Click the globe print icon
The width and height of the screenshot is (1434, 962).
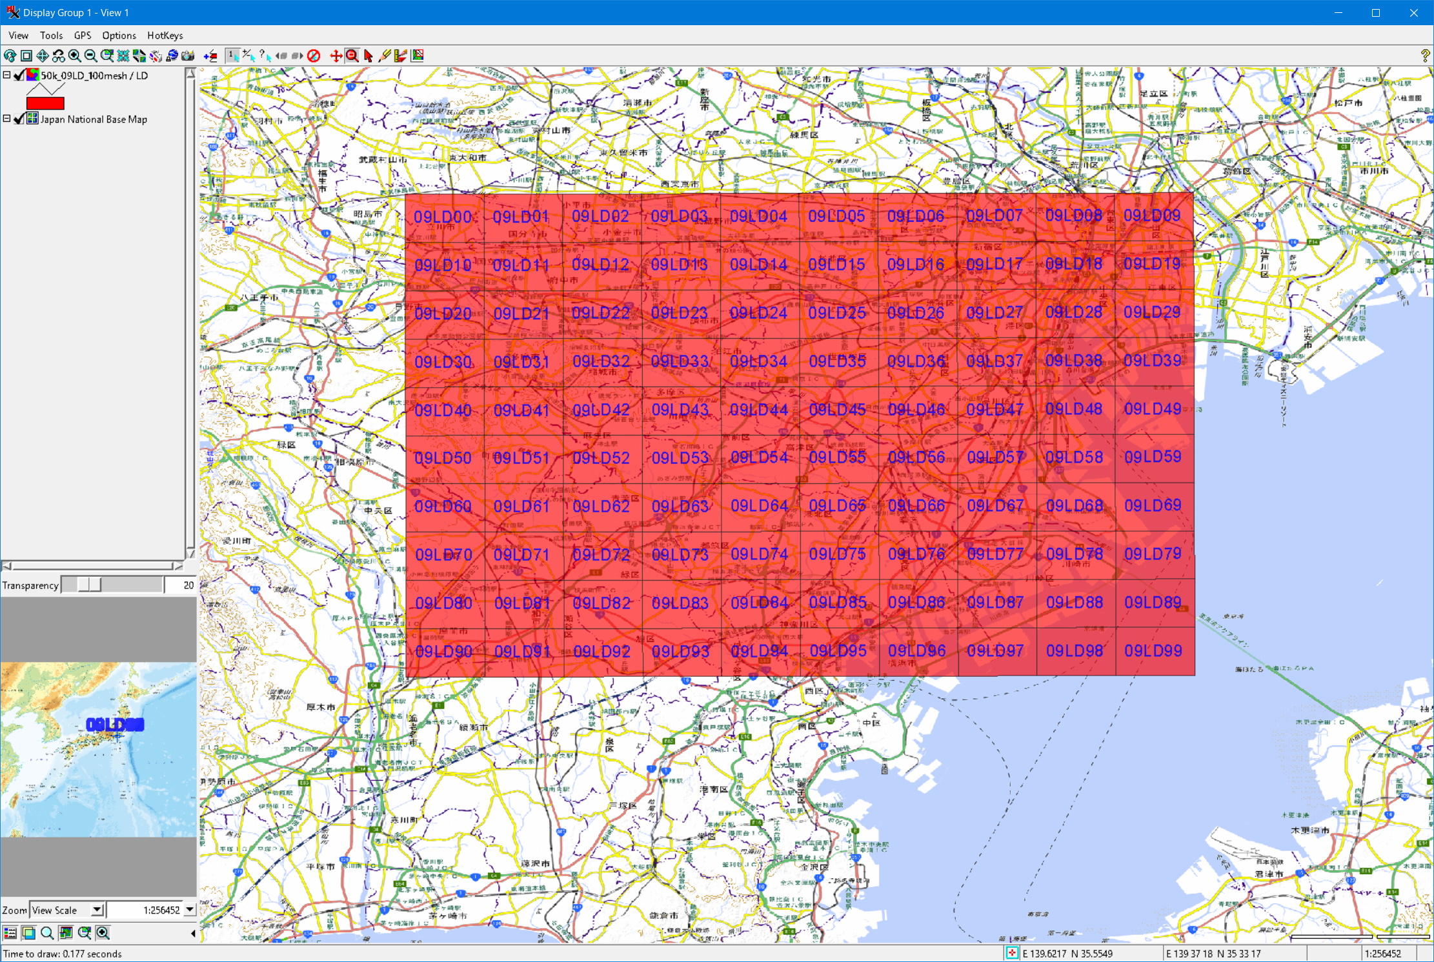(172, 56)
